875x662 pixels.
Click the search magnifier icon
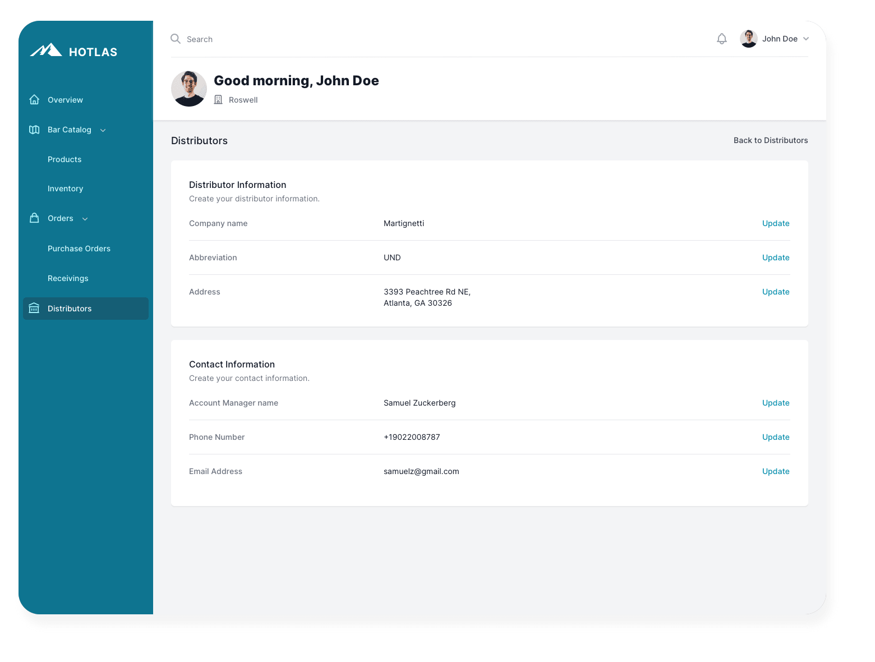(x=176, y=39)
